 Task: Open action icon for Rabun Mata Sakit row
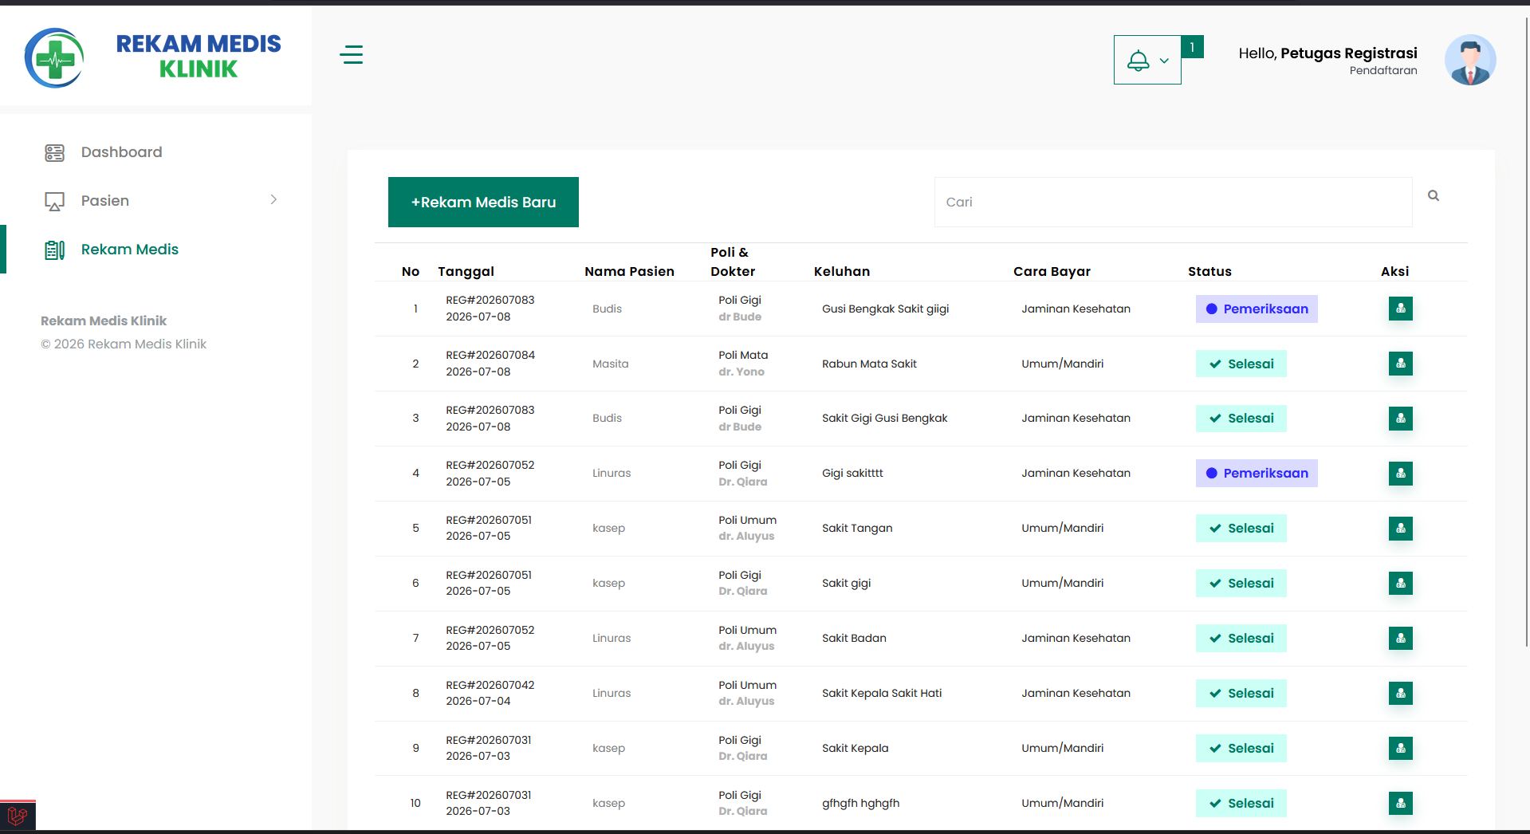pos(1400,364)
